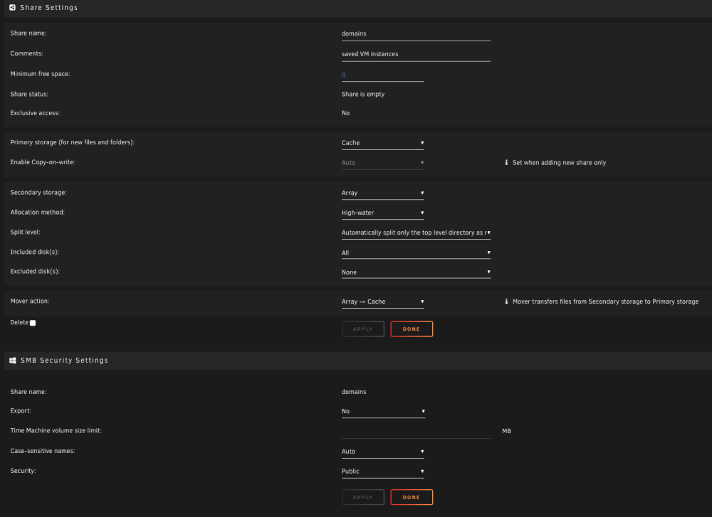Click the SMB Security Settings Windows icon
The height and width of the screenshot is (517, 712).
pos(13,360)
